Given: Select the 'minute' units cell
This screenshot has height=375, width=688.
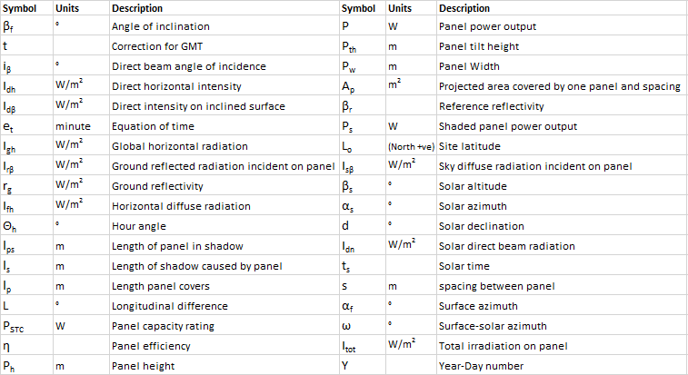Looking at the screenshot, I should pos(81,126).
